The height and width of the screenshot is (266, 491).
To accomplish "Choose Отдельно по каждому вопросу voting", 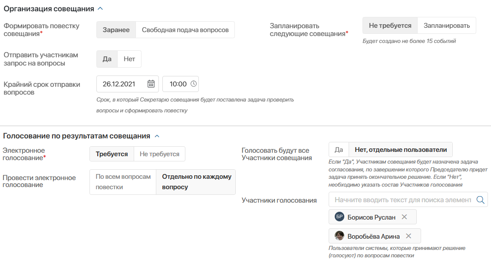I will pyautogui.click(x=196, y=182).
